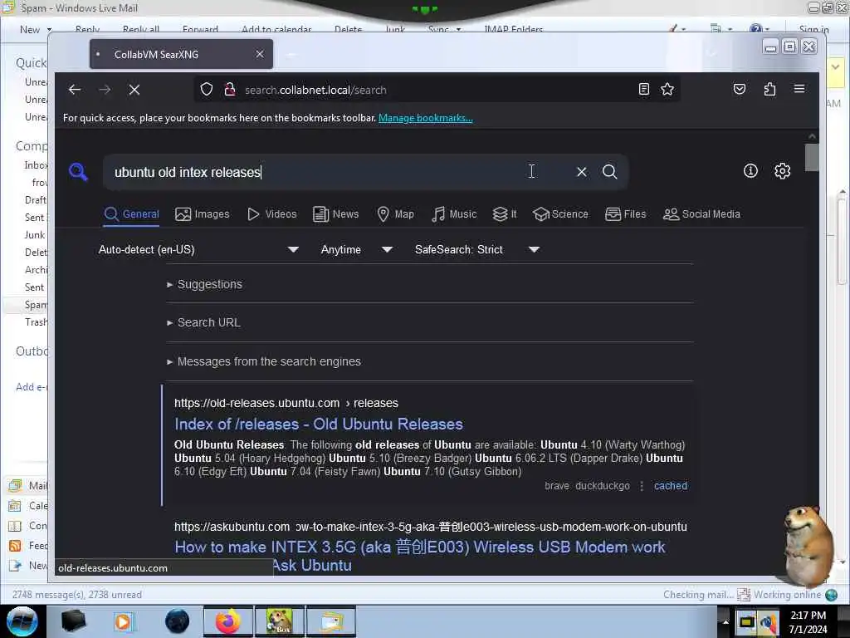Switch to the Files search tab
This screenshot has height=638, width=850.
[x=626, y=214]
